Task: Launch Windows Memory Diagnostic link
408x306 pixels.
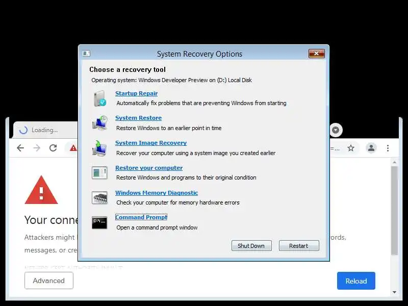Action: (x=157, y=193)
